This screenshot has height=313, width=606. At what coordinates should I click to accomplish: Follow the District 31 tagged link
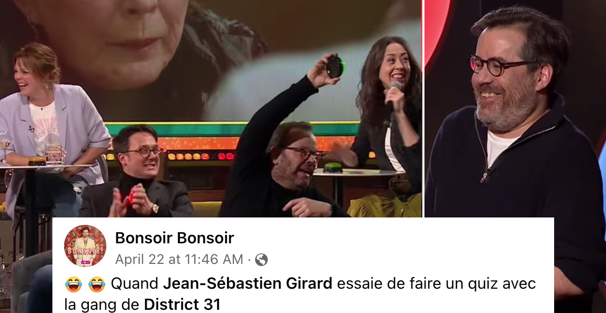[x=182, y=305]
